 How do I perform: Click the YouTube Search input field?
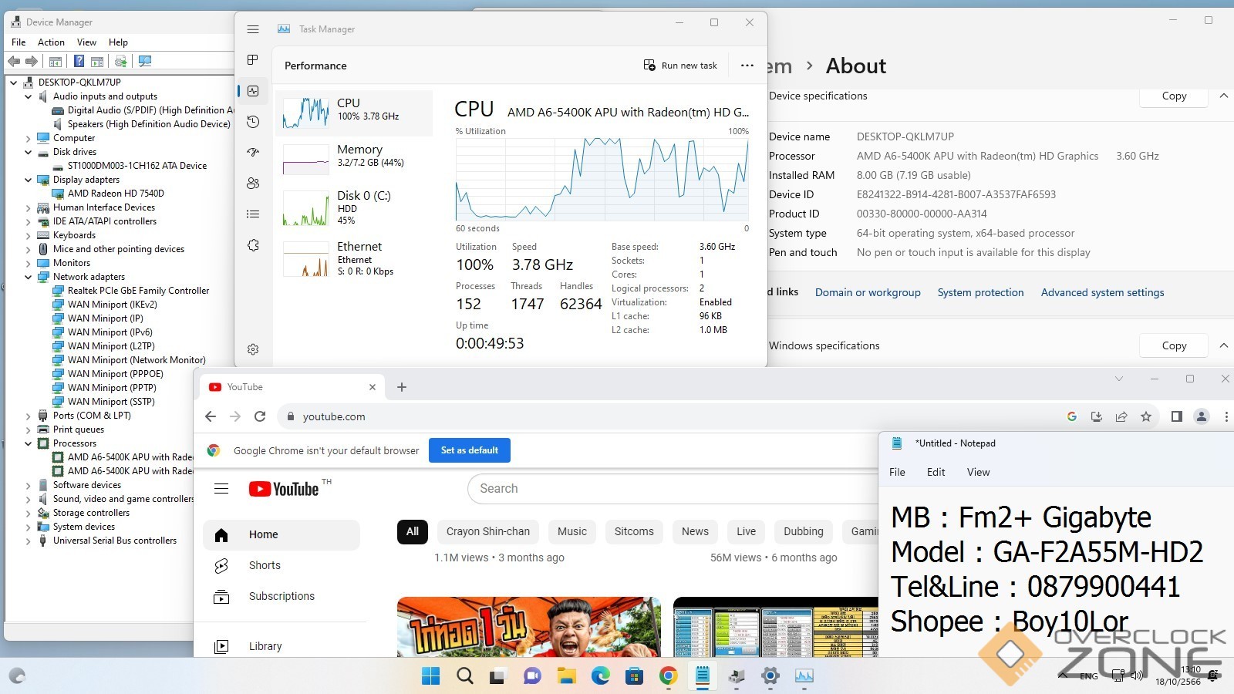(671, 488)
